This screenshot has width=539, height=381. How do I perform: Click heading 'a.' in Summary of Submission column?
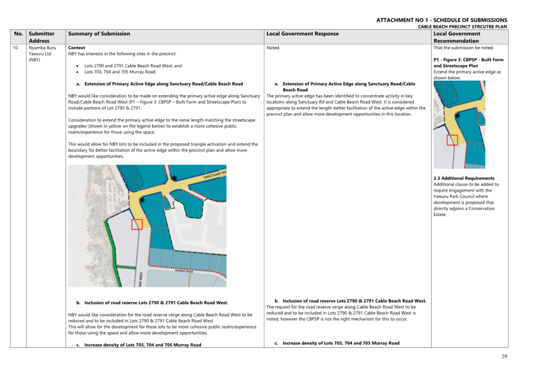pos(160,84)
